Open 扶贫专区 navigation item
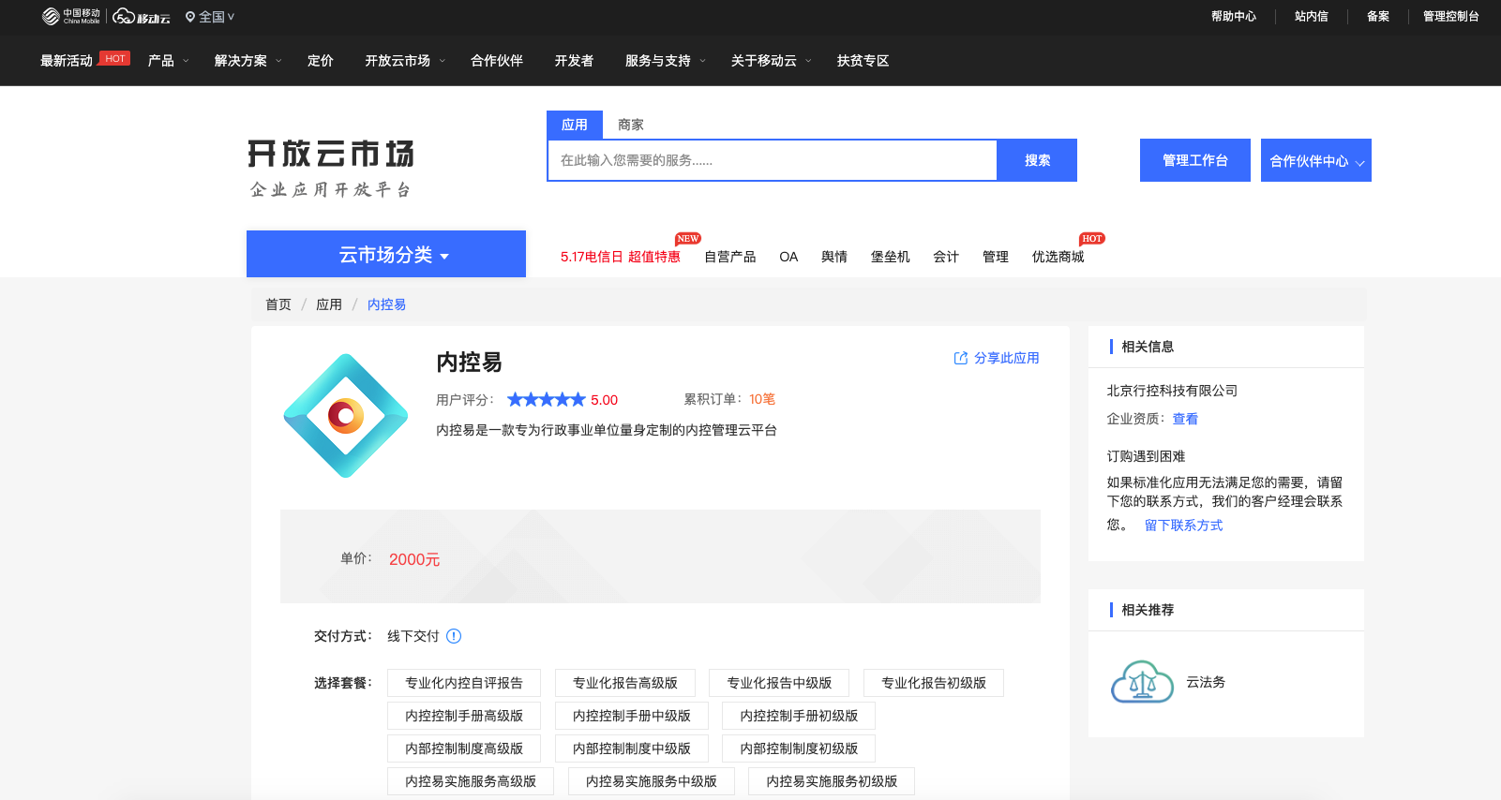 (x=863, y=61)
